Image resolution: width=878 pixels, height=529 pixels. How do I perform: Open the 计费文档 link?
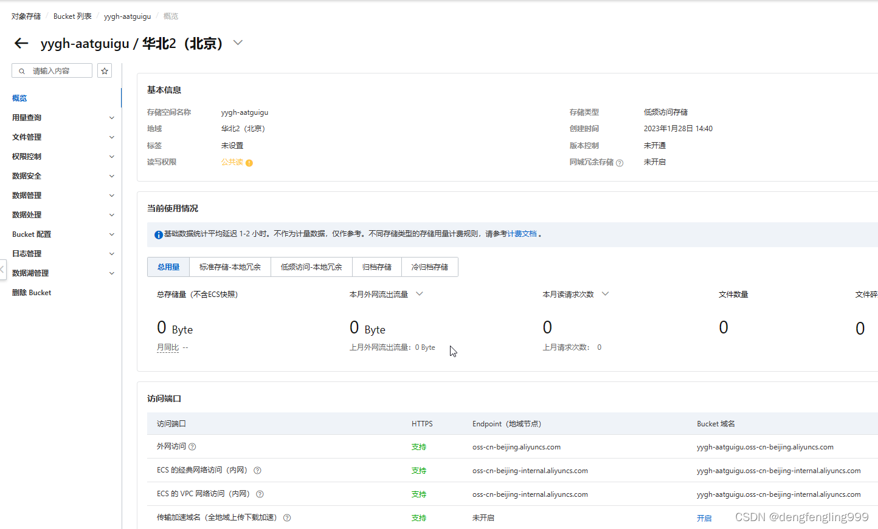pos(522,234)
